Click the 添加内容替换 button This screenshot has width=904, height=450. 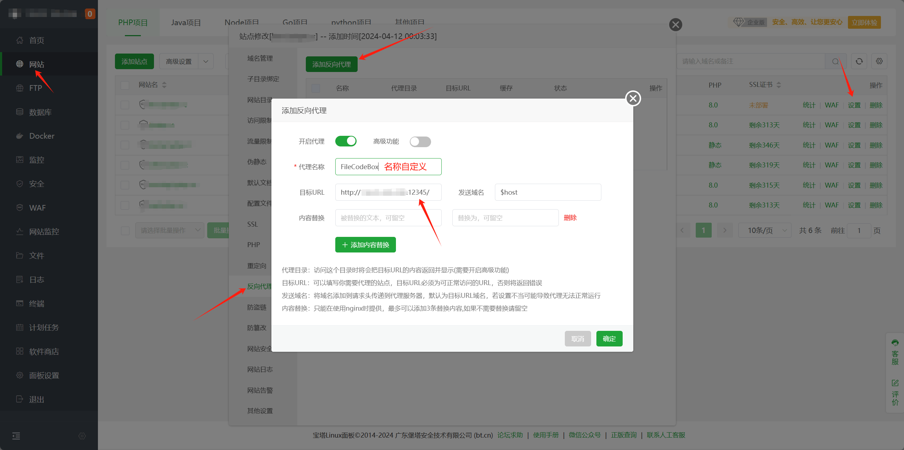pos(365,245)
